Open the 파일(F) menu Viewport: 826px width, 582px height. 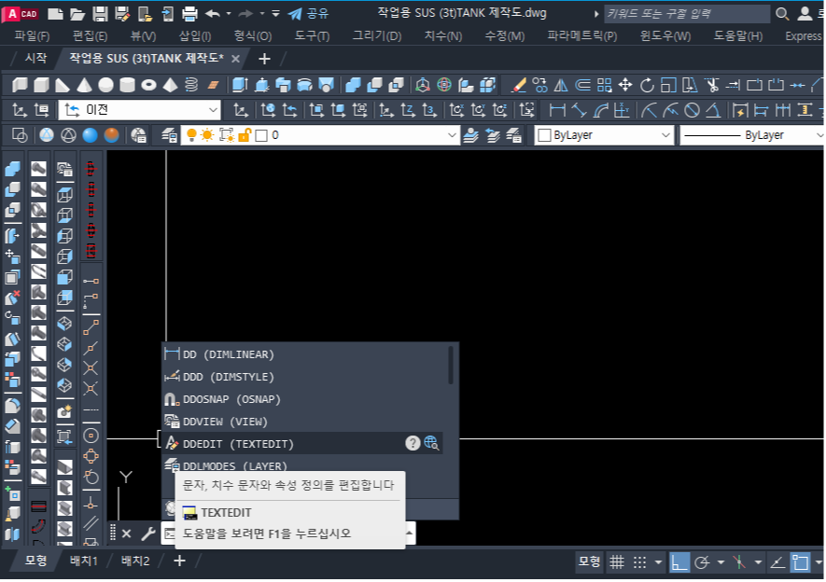(x=32, y=36)
